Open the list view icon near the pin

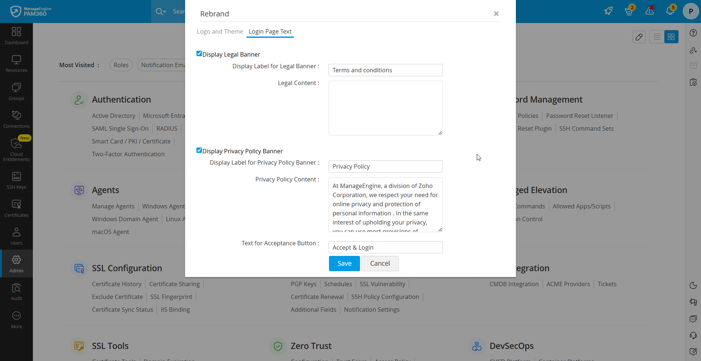point(657,37)
